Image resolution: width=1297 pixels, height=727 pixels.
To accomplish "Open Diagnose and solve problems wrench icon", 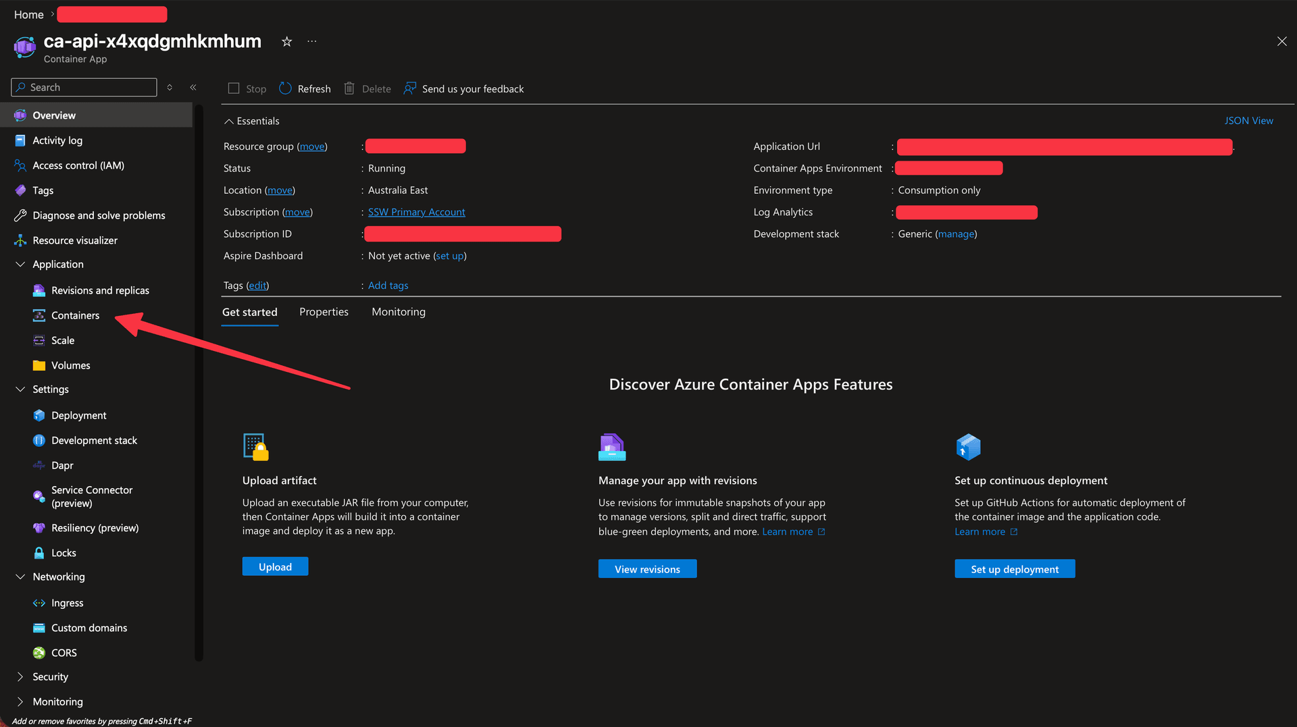I will coord(20,215).
